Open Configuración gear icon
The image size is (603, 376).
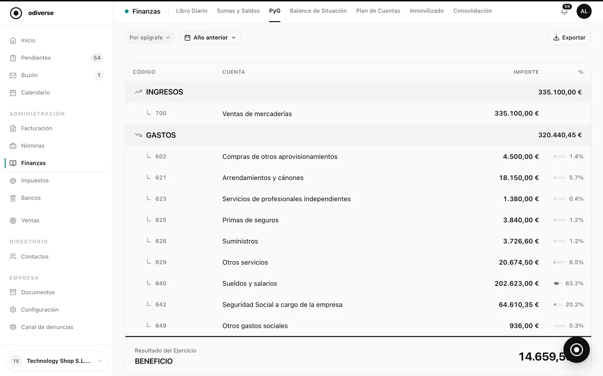tap(13, 309)
